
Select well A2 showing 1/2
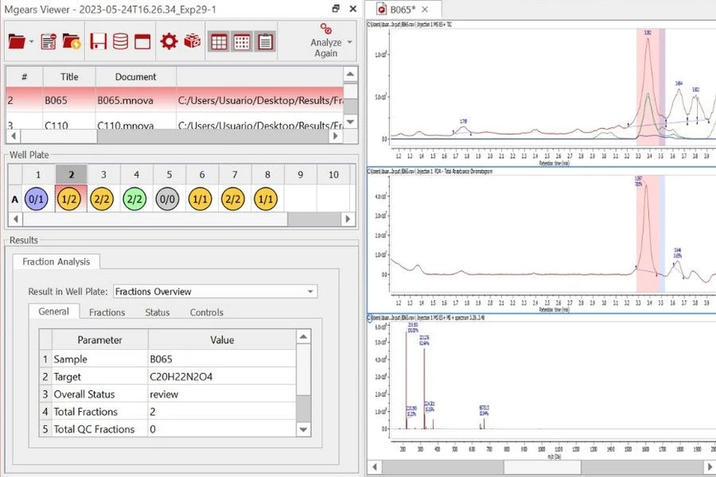coord(69,198)
